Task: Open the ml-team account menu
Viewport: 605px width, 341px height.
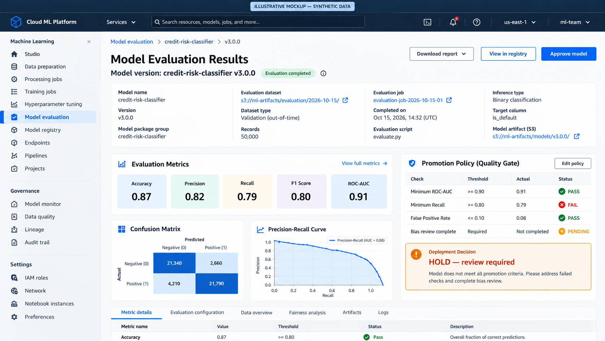Action: pyautogui.click(x=575, y=22)
